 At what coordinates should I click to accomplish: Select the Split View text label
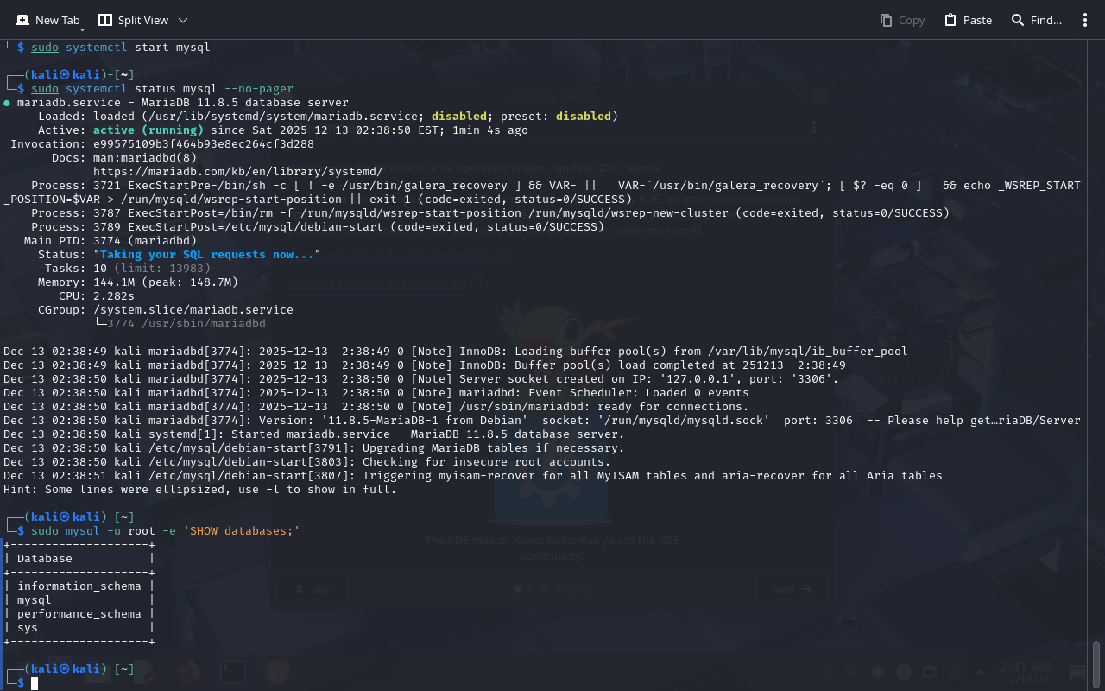143,20
